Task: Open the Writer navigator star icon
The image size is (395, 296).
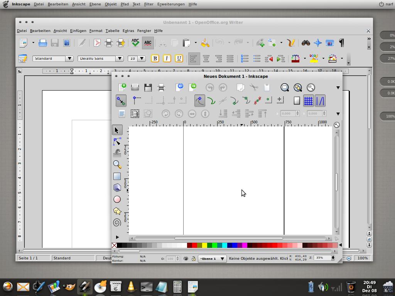Action: 318,43
